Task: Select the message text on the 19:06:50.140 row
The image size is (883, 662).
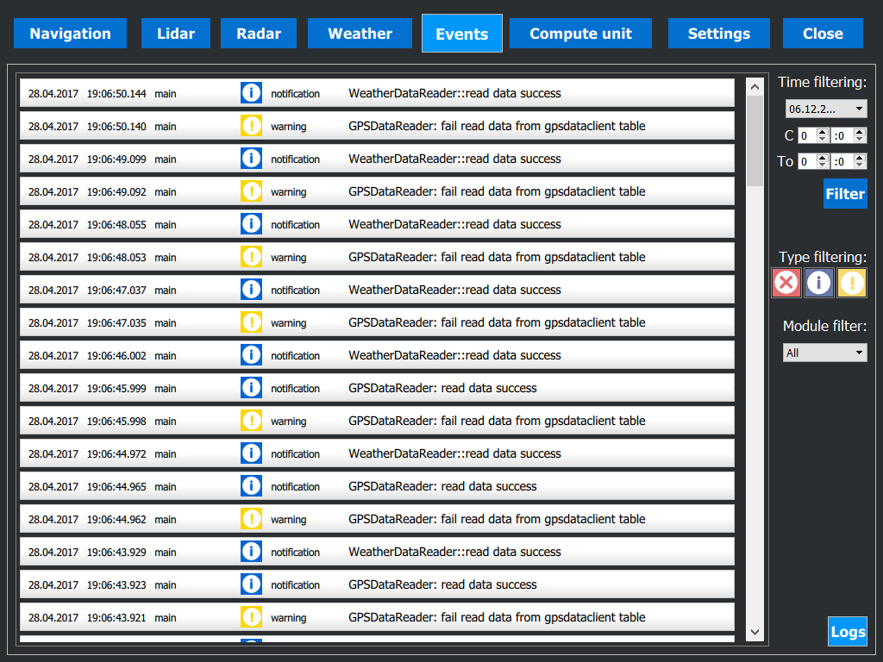Action: (497, 126)
